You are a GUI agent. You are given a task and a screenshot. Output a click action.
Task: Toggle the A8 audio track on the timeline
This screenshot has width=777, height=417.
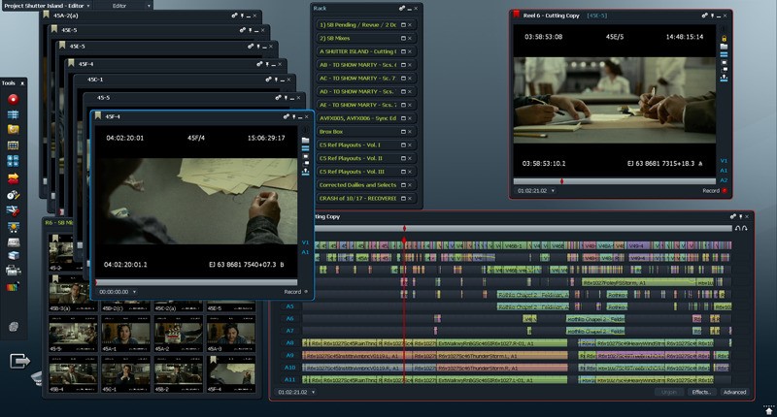coord(289,342)
